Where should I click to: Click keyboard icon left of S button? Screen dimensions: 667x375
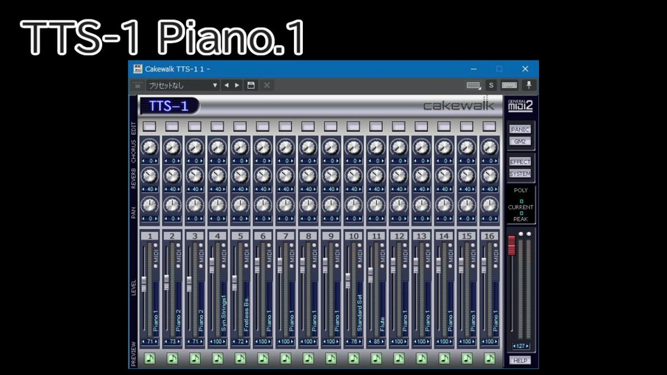point(473,85)
